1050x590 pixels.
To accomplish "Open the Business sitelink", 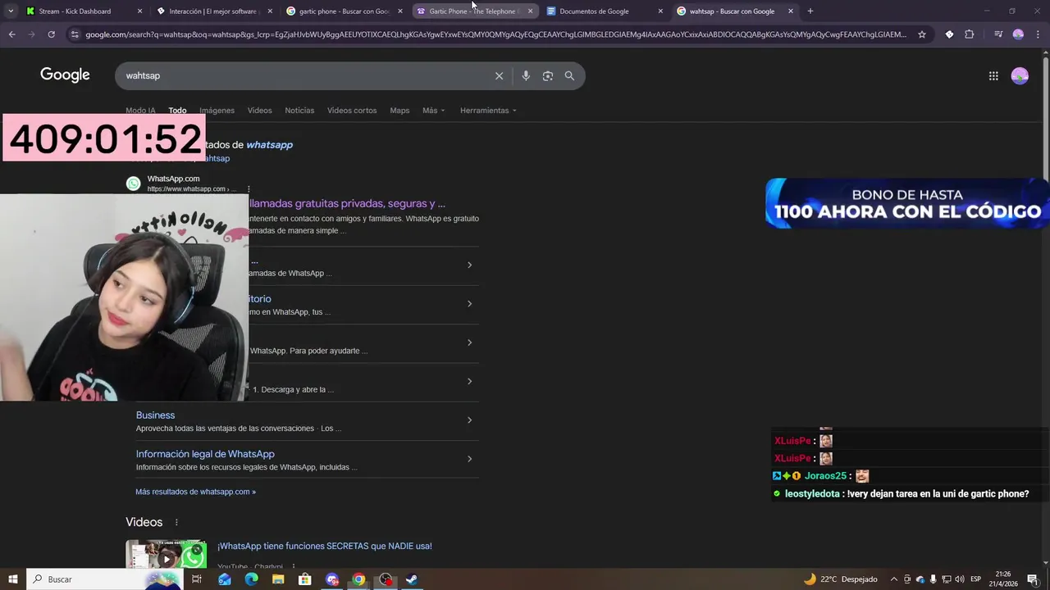I will [x=155, y=415].
